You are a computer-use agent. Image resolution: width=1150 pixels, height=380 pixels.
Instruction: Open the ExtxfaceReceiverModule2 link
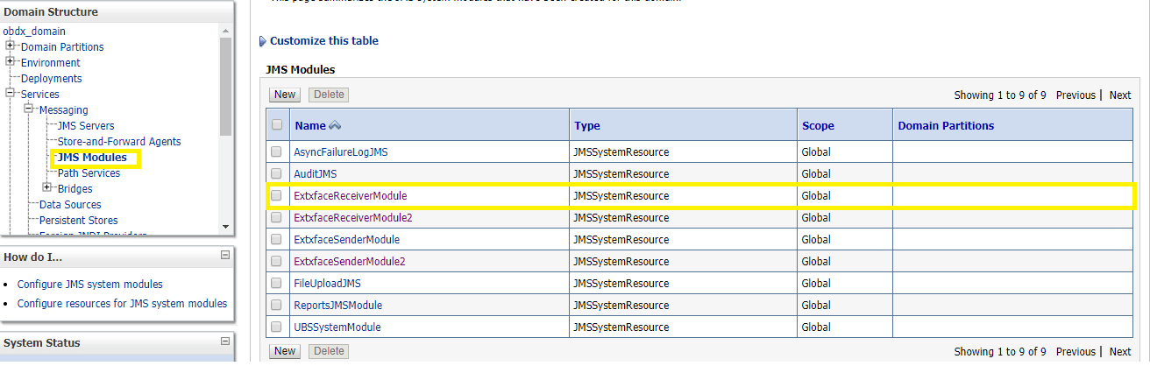(353, 218)
